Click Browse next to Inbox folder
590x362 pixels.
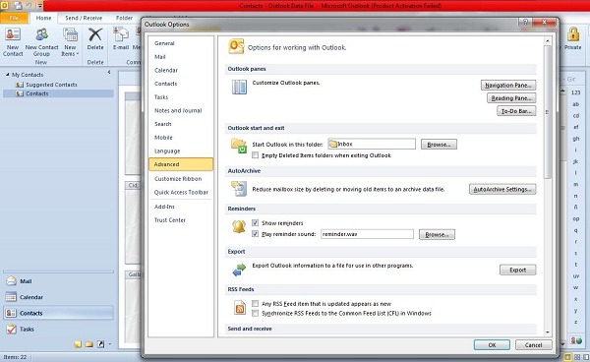439,145
